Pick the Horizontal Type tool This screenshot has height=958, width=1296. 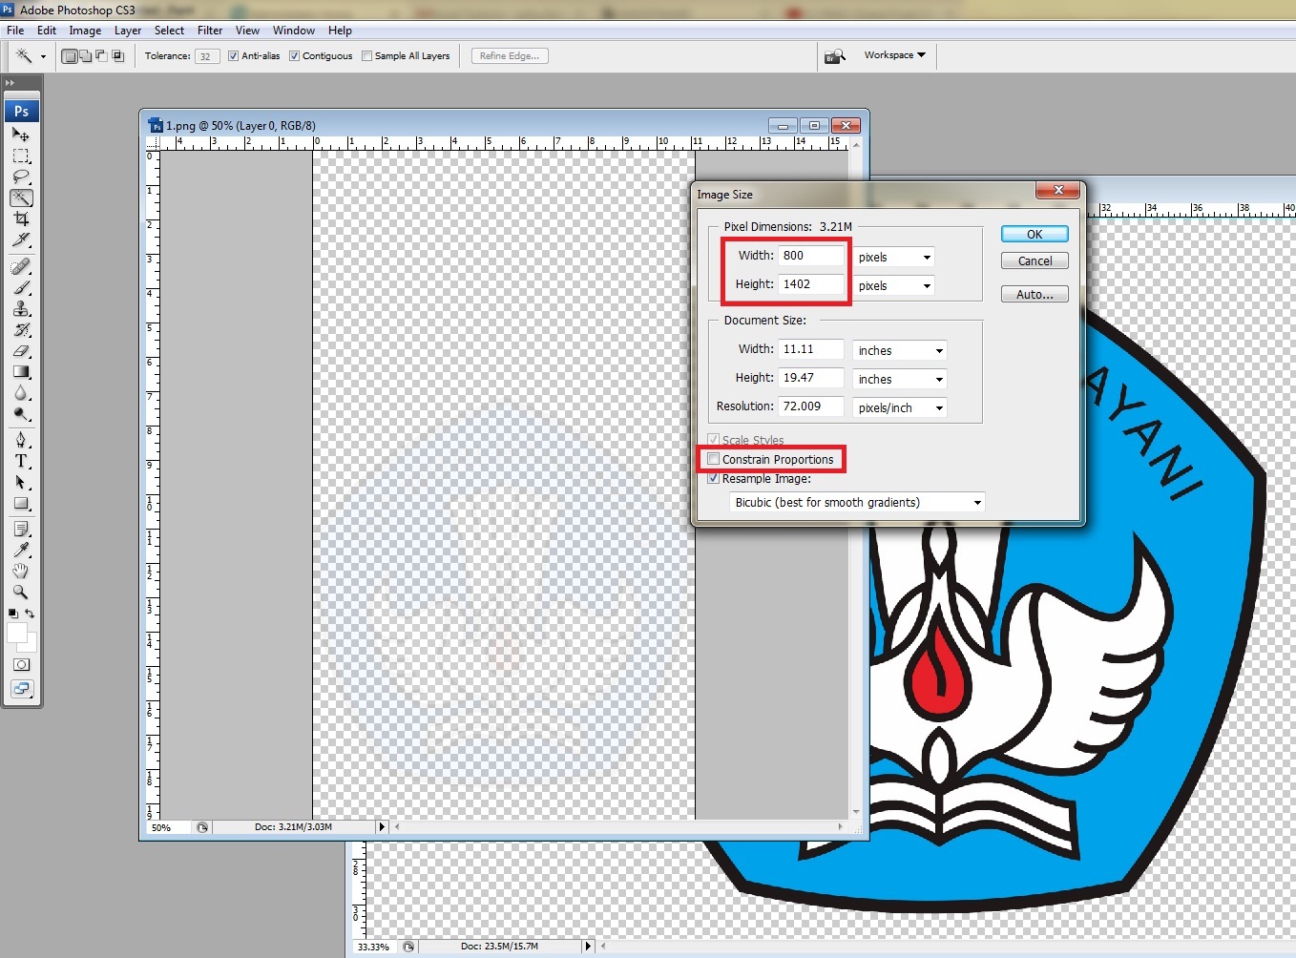click(21, 461)
